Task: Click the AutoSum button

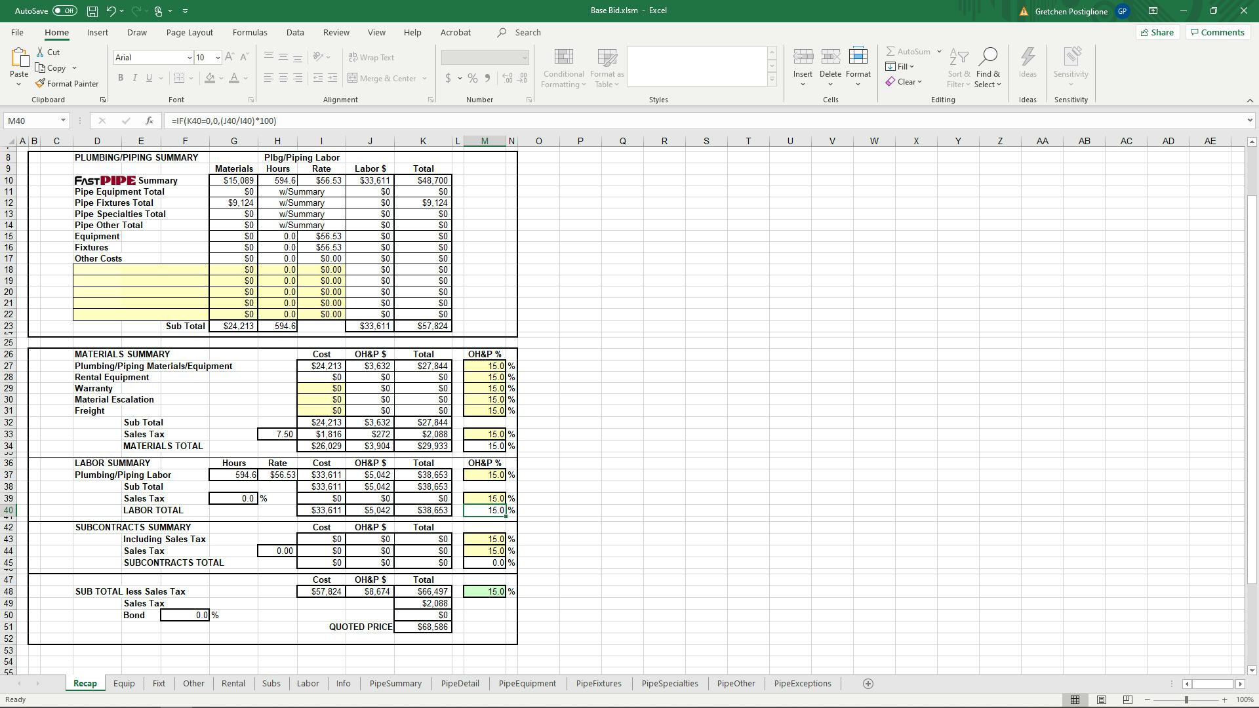Action: pos(908,51)
